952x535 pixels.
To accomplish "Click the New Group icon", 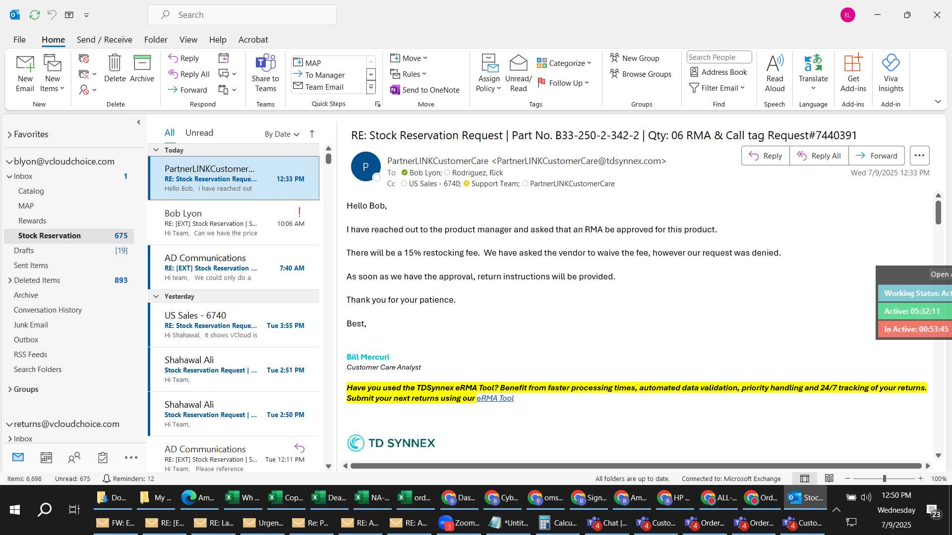I will click(635, 58).
